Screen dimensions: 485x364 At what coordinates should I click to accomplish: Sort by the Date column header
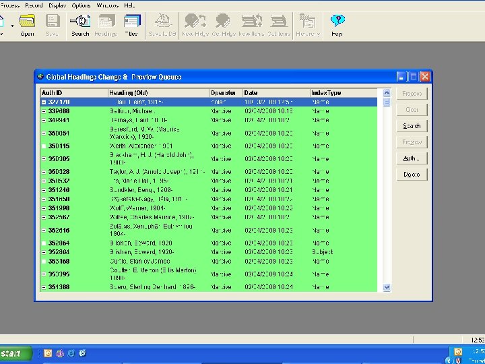277,93
